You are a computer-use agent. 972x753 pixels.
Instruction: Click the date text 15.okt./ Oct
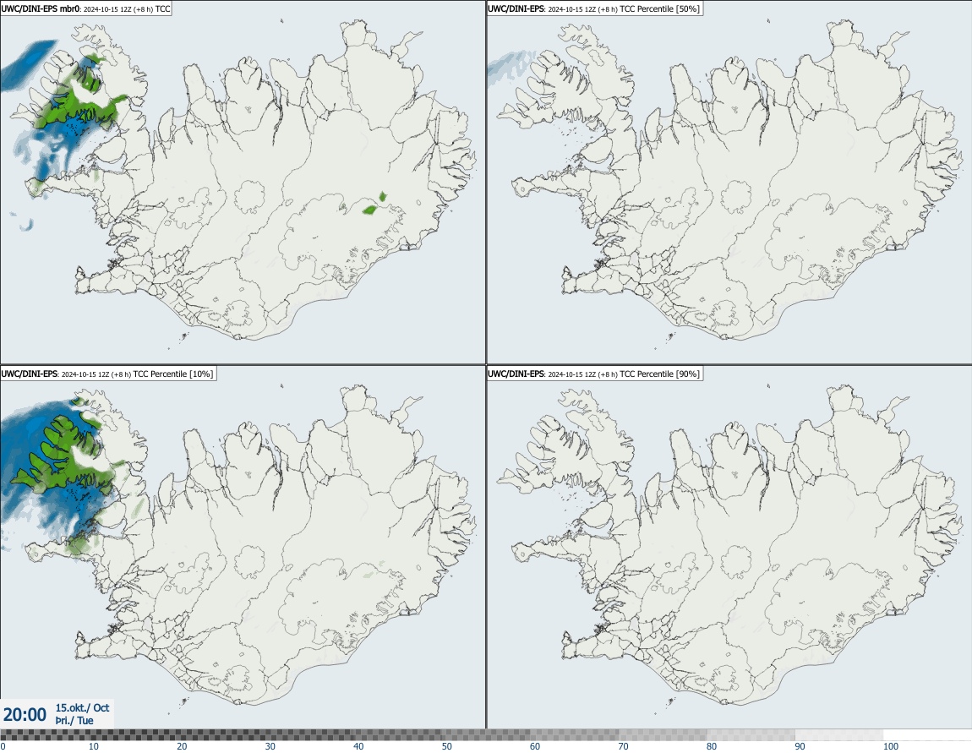83,707
